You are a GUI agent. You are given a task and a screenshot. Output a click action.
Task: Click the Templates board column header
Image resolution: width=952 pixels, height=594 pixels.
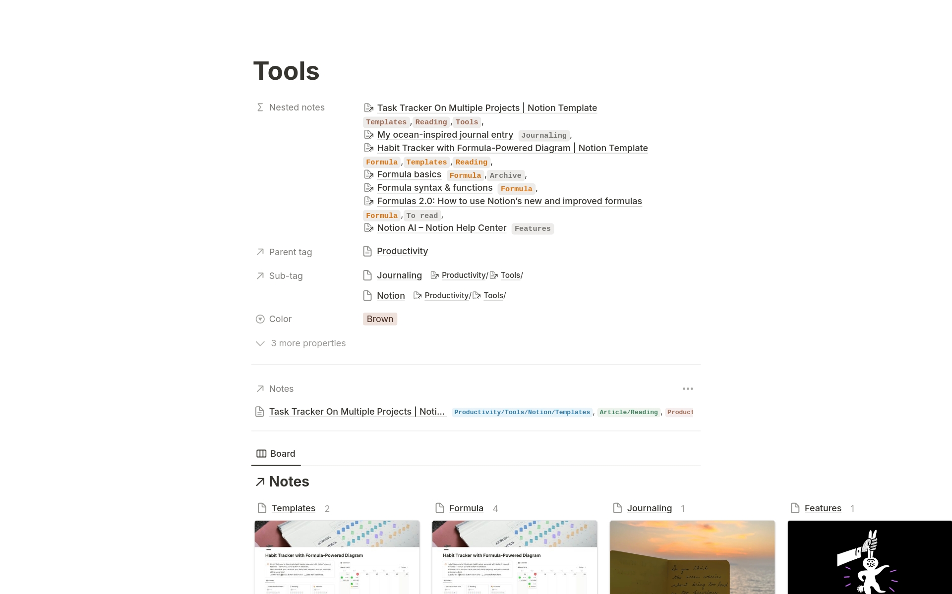tap(293, 507)
